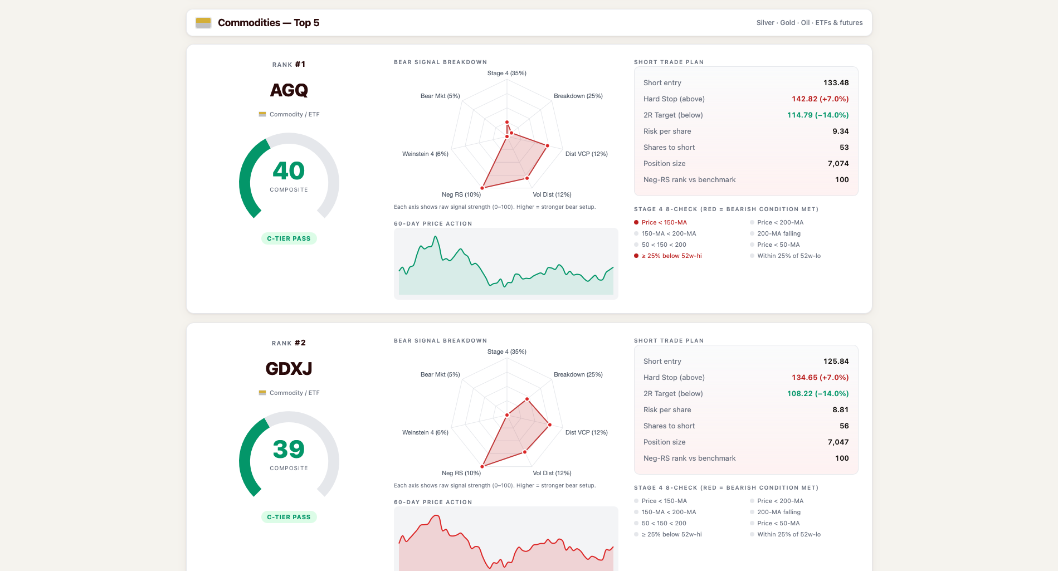Click the red 'Price < 150-MA' check in AGQ card
The height and width of the screenshot is (571, 1058).
pyautogui.click(x=661, y=222)
